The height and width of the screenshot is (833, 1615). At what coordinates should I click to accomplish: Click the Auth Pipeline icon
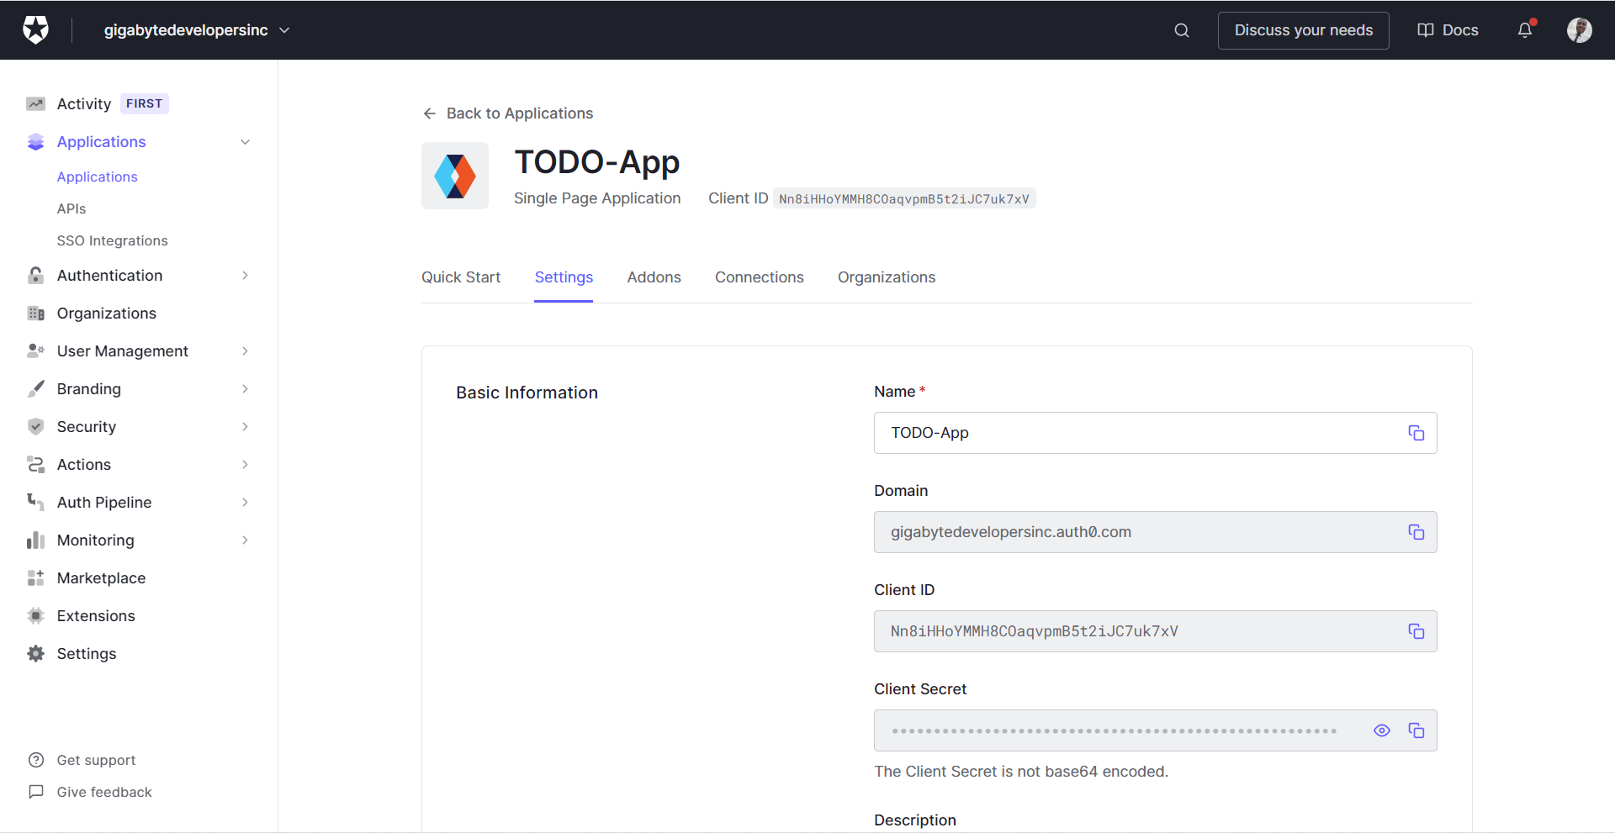click(35, 503)
